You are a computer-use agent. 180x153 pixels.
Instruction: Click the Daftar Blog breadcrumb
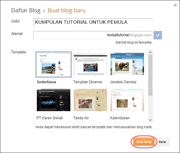[x=26, y=10]
